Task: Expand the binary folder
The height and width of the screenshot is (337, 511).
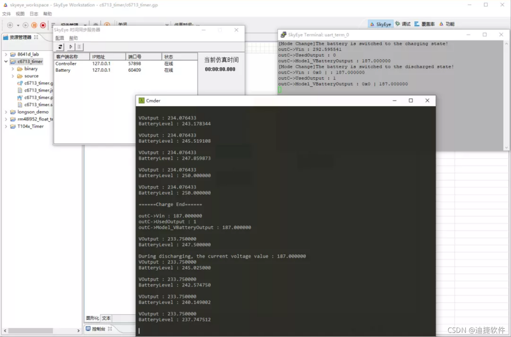Action: [x=13, y=69]
